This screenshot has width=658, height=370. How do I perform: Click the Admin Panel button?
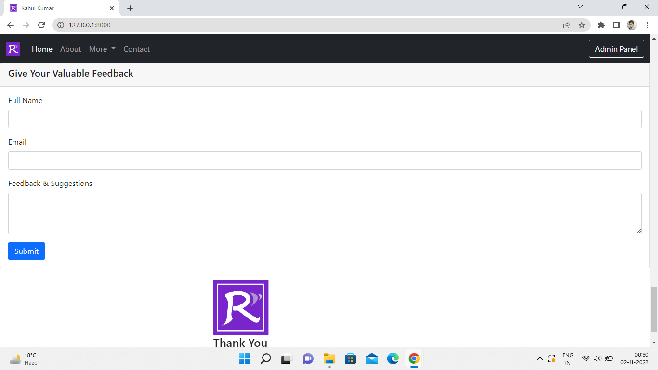[616, 49]
